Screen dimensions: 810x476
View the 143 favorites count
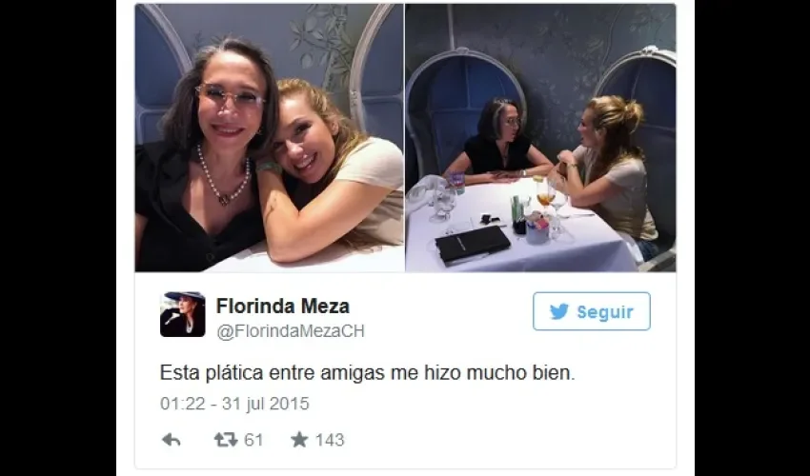point(330,440)
